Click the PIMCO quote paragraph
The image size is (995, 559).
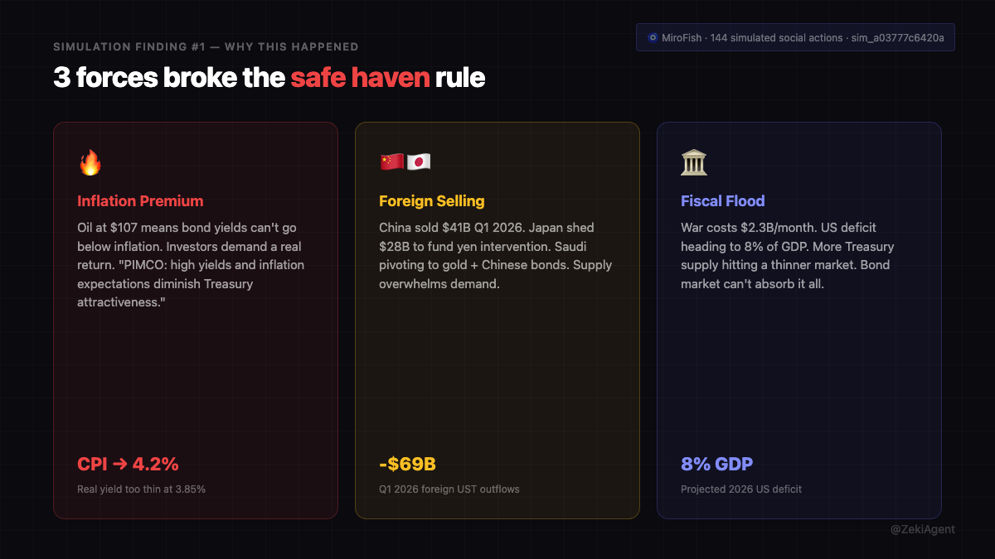point(191,265)
